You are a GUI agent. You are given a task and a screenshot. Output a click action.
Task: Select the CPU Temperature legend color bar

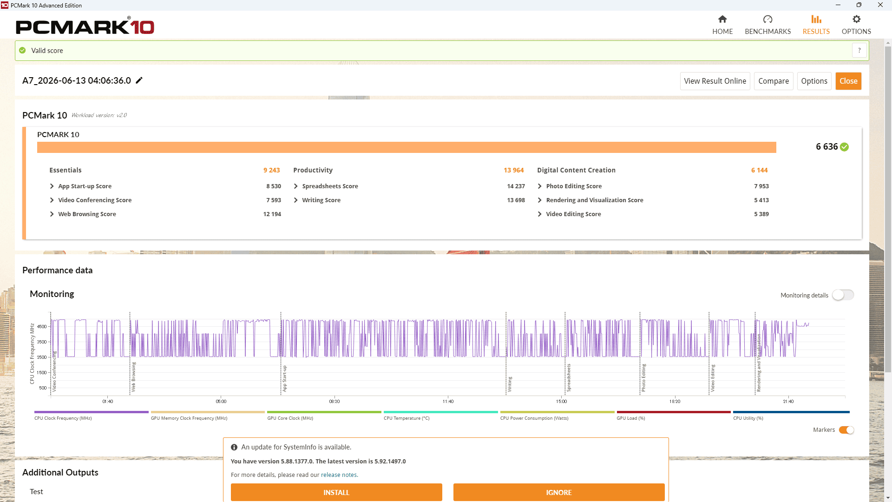[440, 412]
